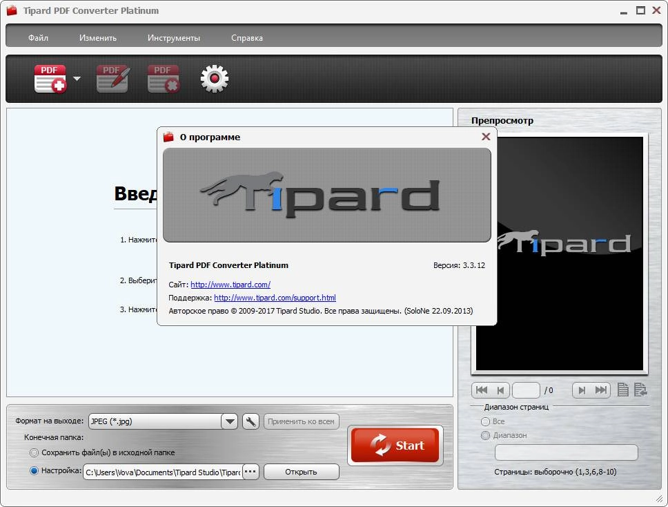Screen dimensions: 668x507
Task: Click the Препросмотр panel heading
Action: pyautogui.click(x=502, y=121)
